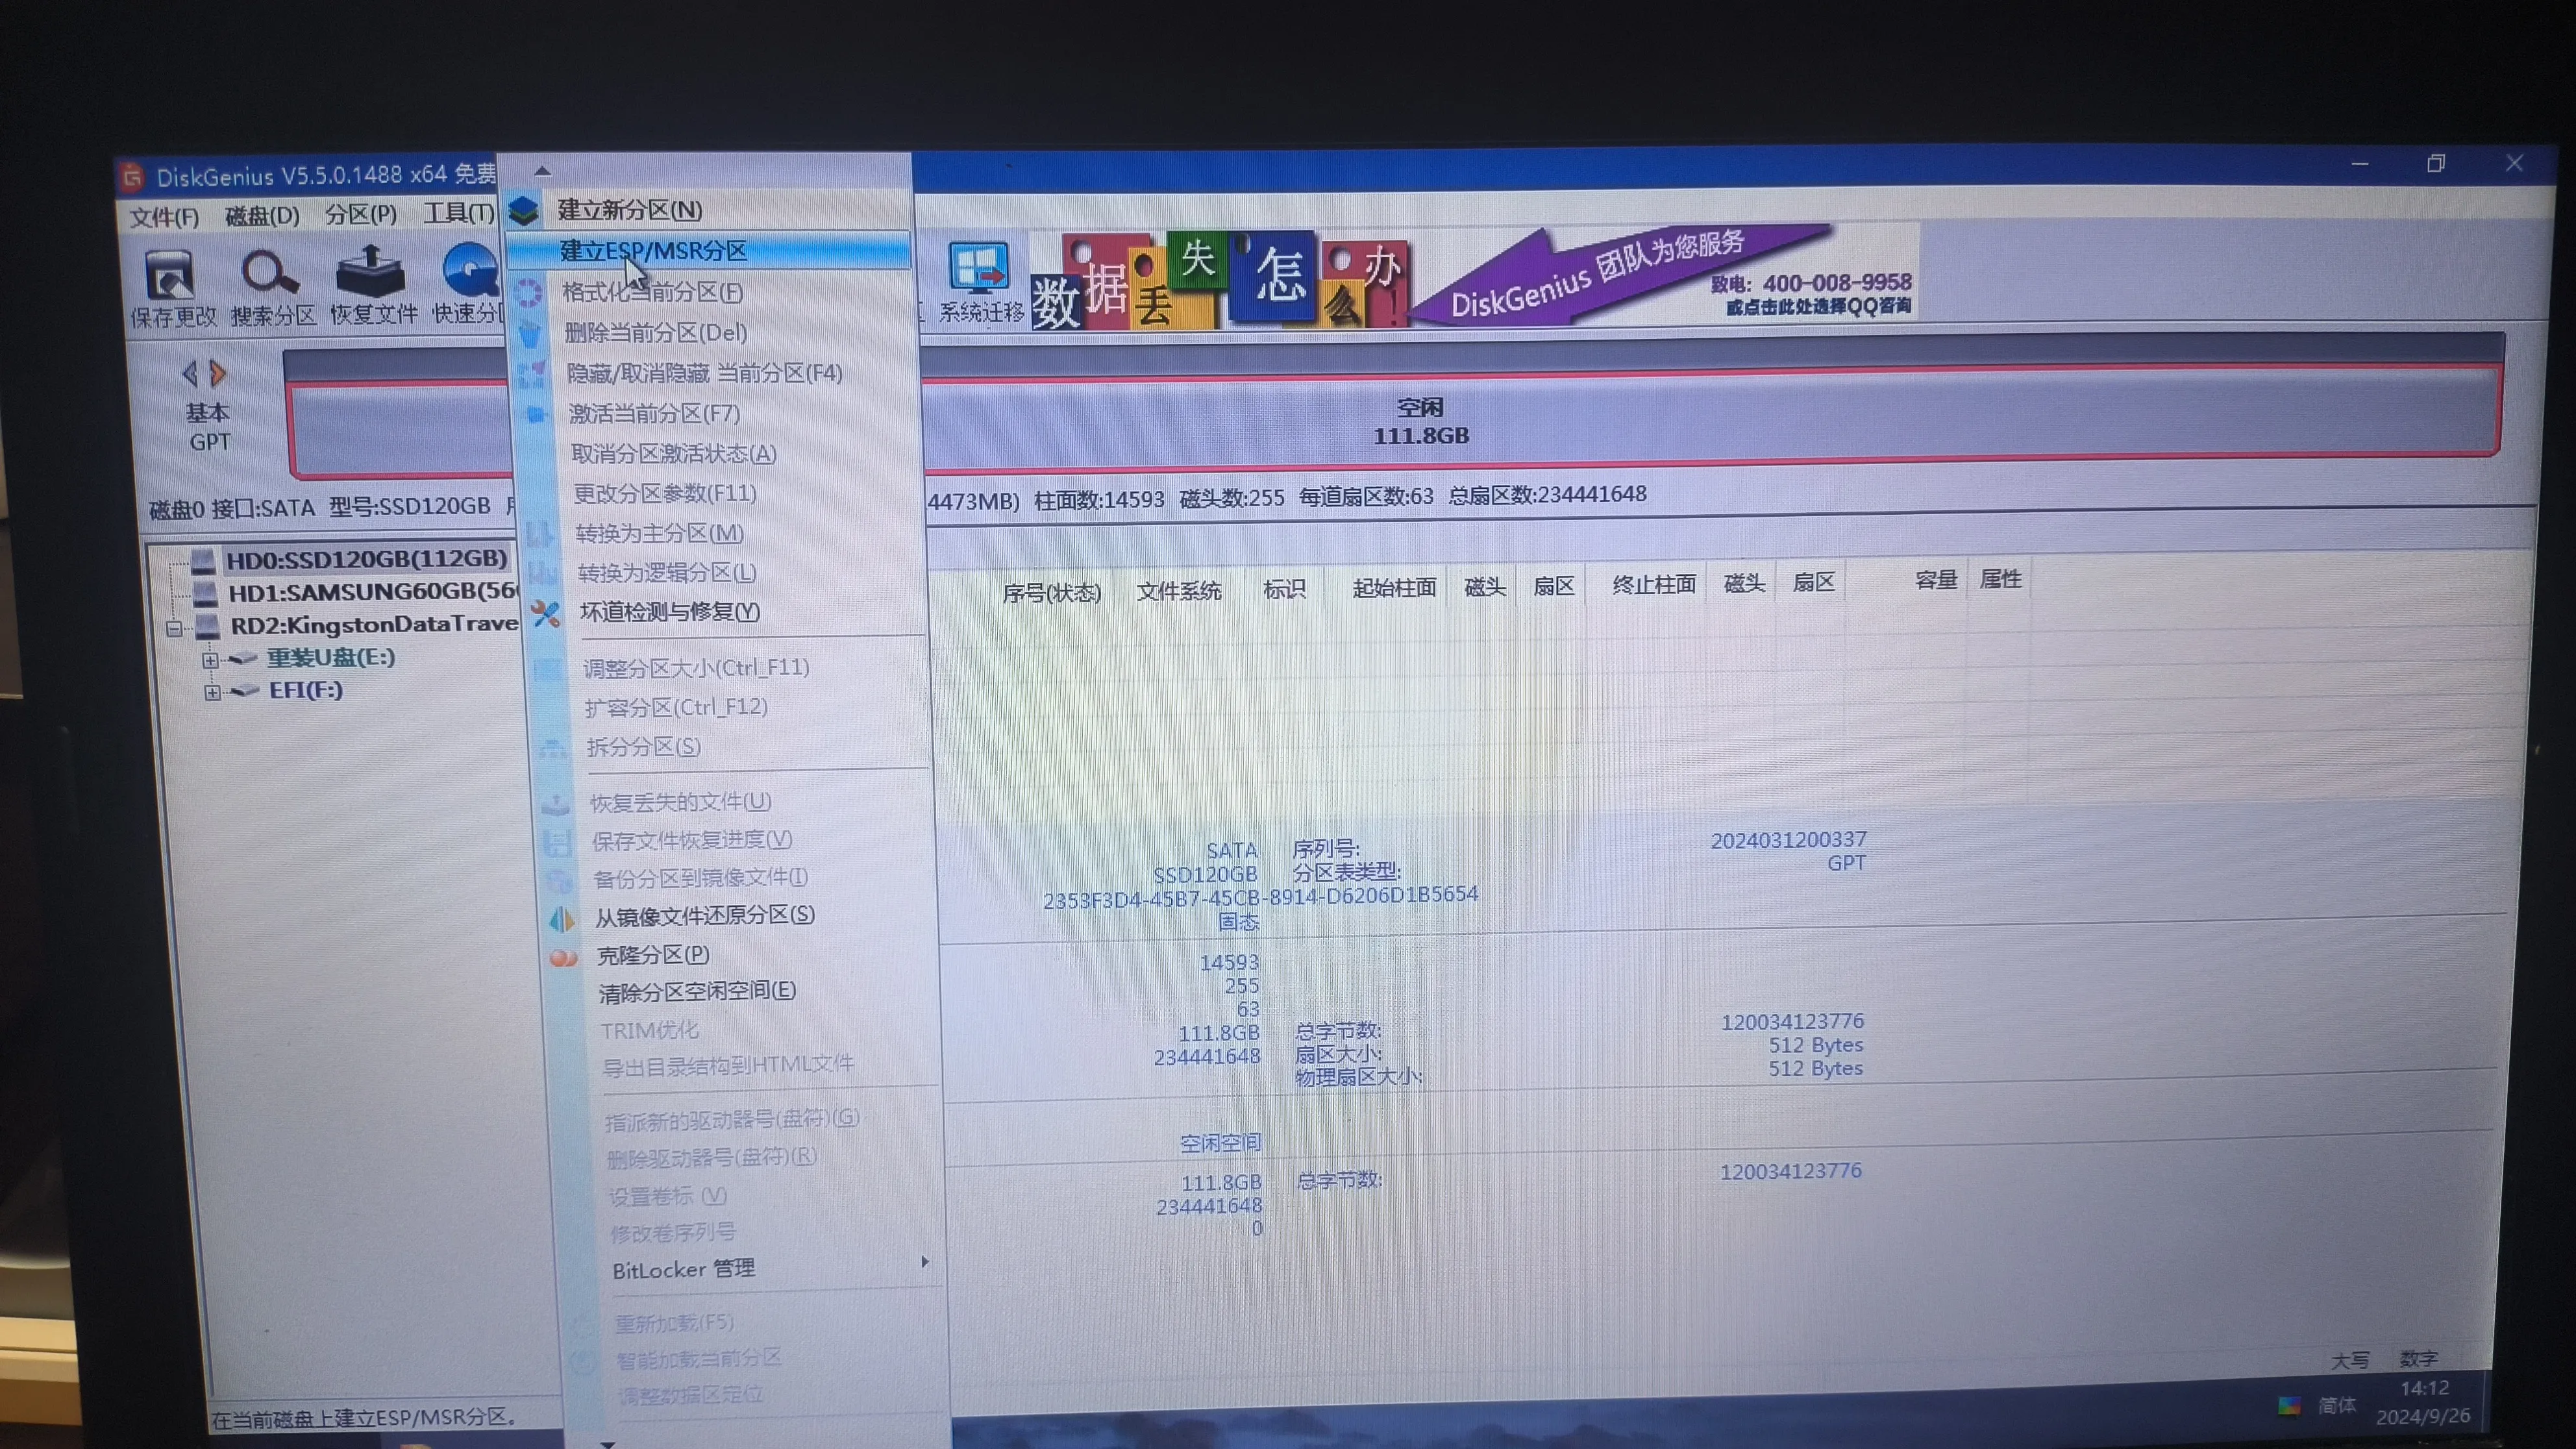The width and height of the screenshot is (2576, 1449).
Task: Click the 属性 column header
Action: click(x=2000, y=579)
